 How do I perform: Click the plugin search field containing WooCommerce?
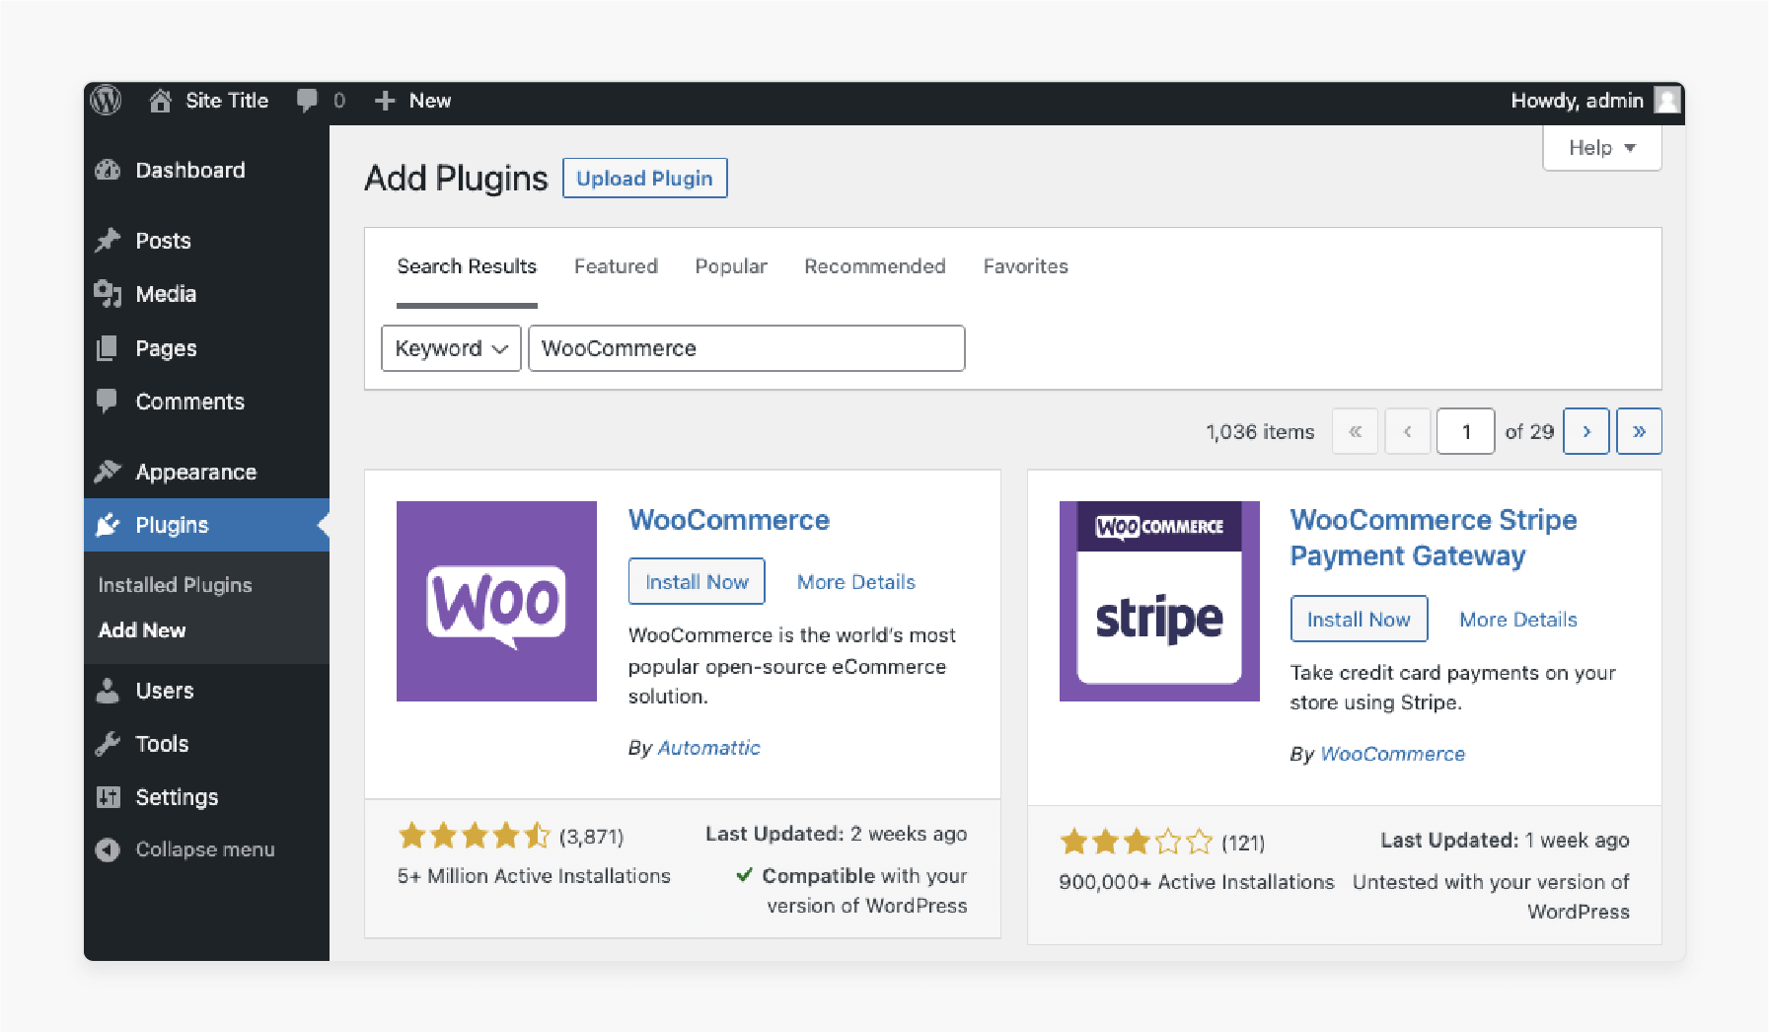coord(747,348)
